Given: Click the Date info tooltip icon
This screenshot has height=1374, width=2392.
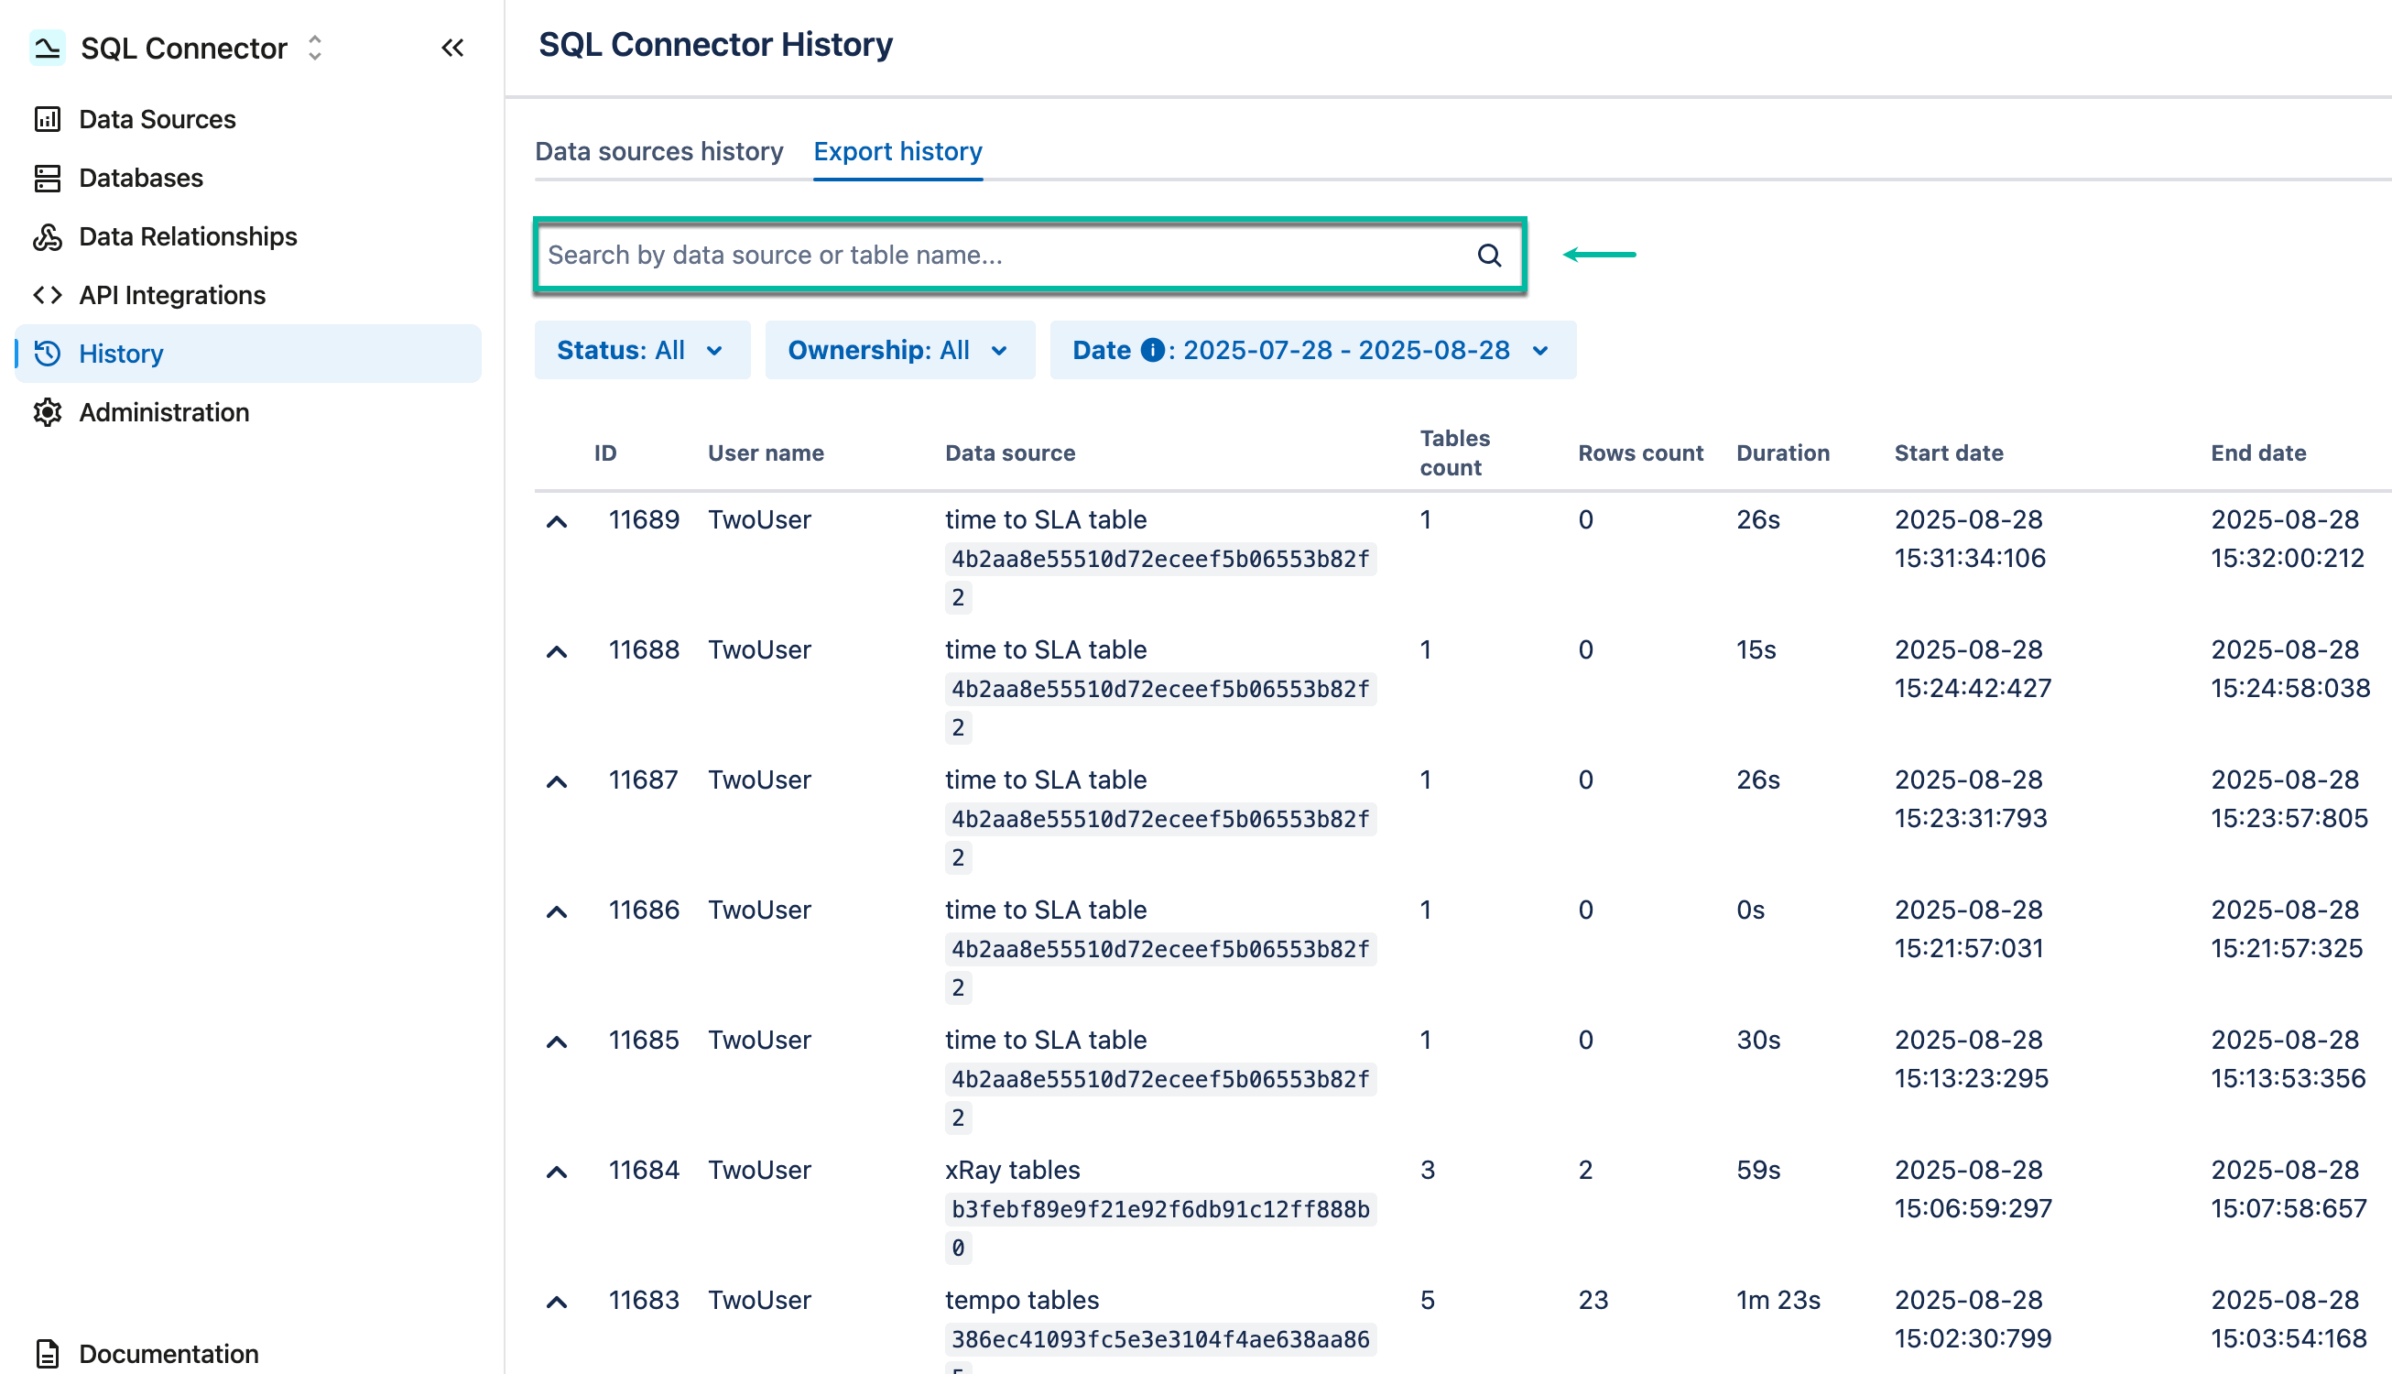Looking at the screenshot, I should pos(1152,349).
